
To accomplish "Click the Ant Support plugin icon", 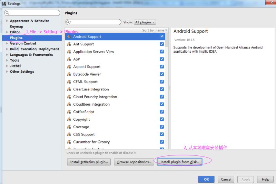I will [69, 44].
